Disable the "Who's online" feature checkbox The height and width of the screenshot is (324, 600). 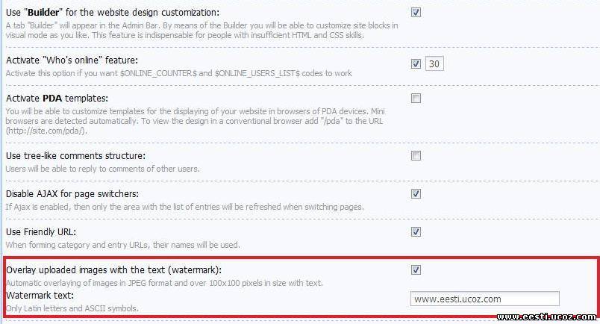416,63
